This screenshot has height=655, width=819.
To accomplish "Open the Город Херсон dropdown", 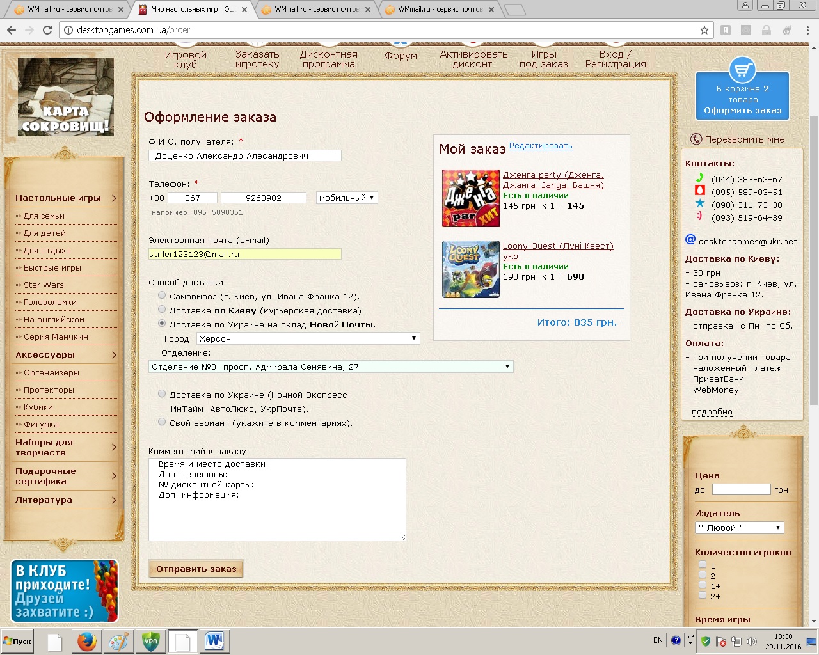I will [x=308, y=338].
